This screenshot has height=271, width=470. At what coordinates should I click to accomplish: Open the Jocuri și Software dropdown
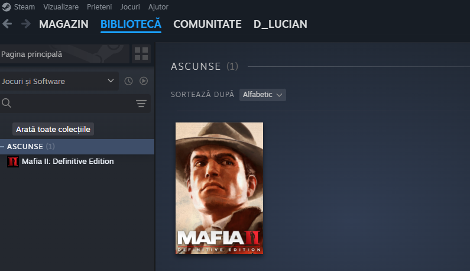(59, 81)
